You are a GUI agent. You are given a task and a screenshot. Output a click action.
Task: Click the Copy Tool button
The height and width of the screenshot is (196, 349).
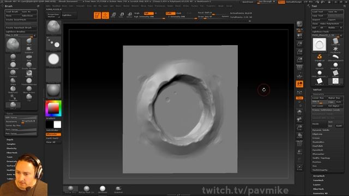click(319, 16)
